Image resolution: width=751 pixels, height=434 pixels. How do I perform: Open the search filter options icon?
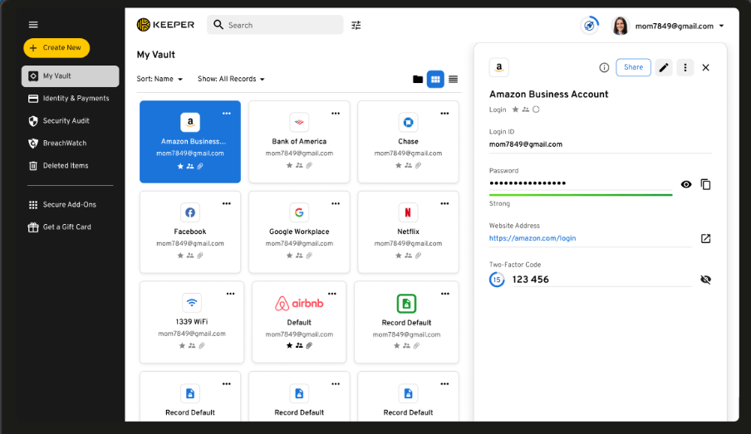(x=356, y=26)
